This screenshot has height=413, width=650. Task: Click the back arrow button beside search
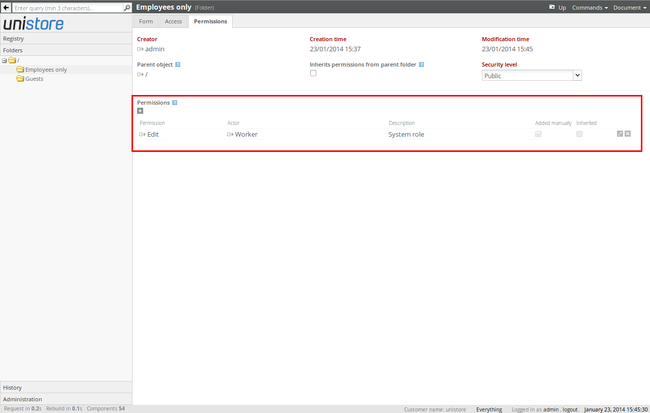coord(6,8)
